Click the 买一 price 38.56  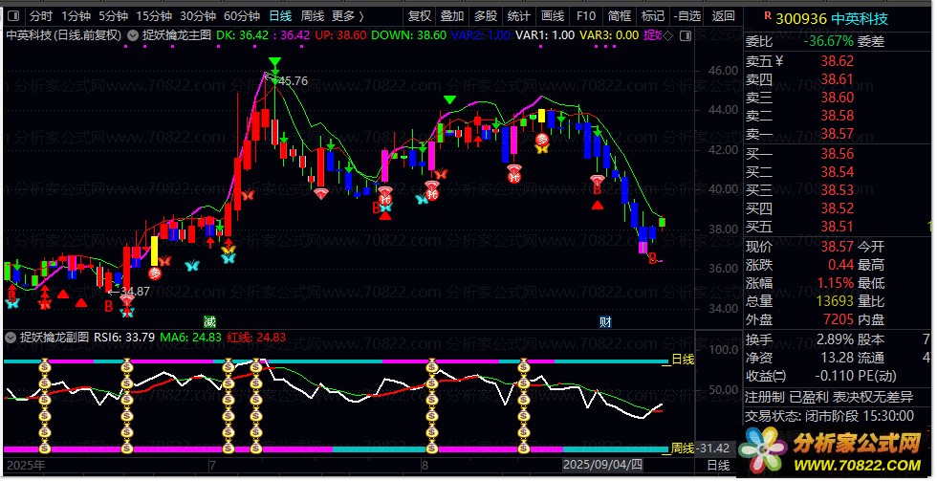click(838, 154)
